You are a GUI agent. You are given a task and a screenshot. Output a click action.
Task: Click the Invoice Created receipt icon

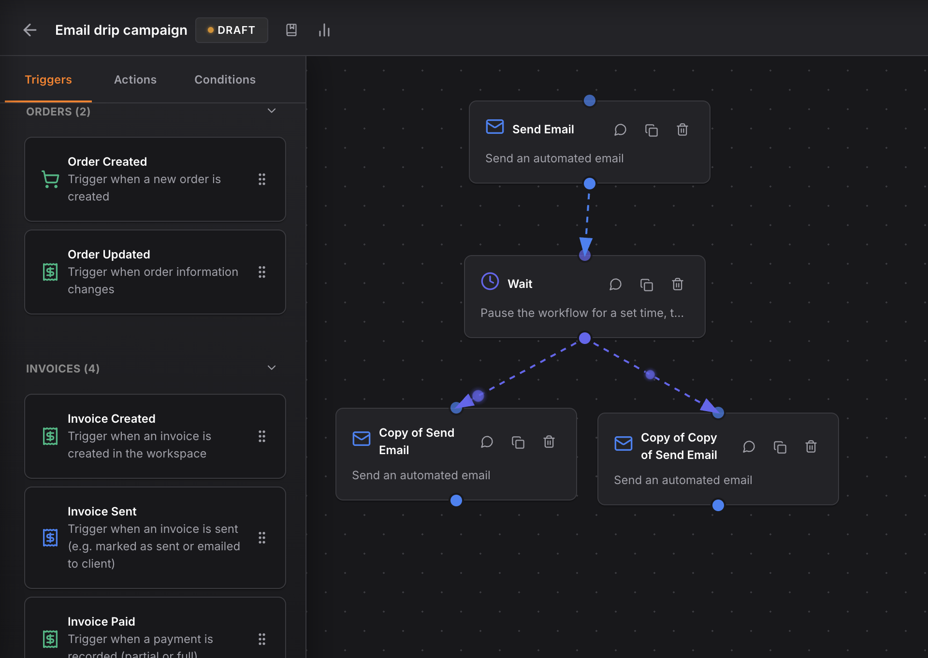pyautogui.click(x=50, y=436)
